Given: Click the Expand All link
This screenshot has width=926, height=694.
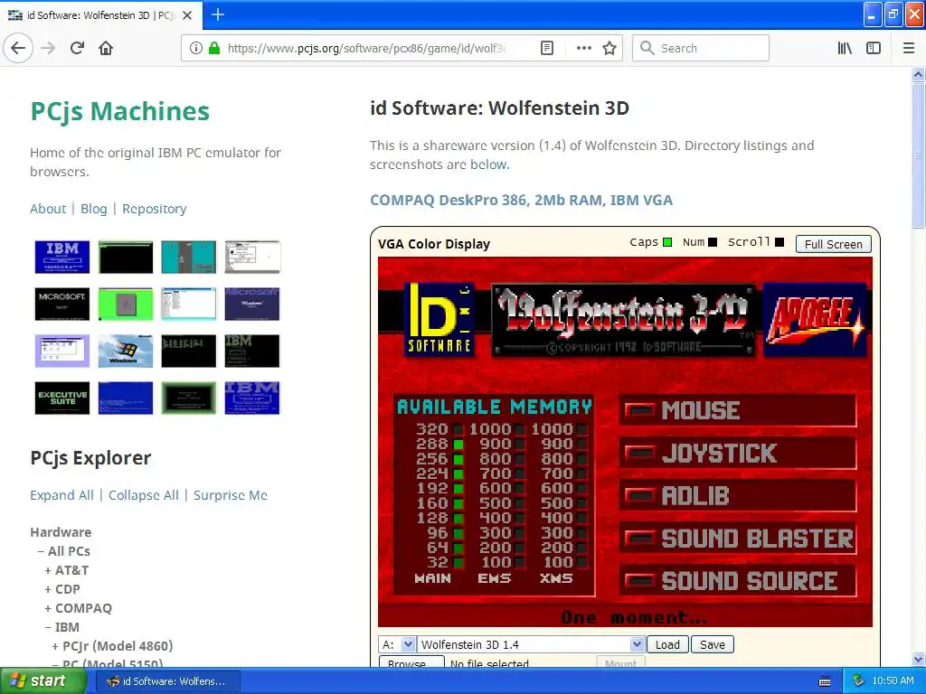Looking at the screenshot, I should [x=61, y=495].
